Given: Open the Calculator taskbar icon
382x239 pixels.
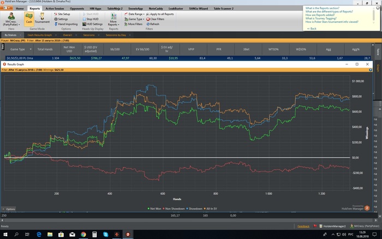Looking at the screenshot, I should 94,235.
